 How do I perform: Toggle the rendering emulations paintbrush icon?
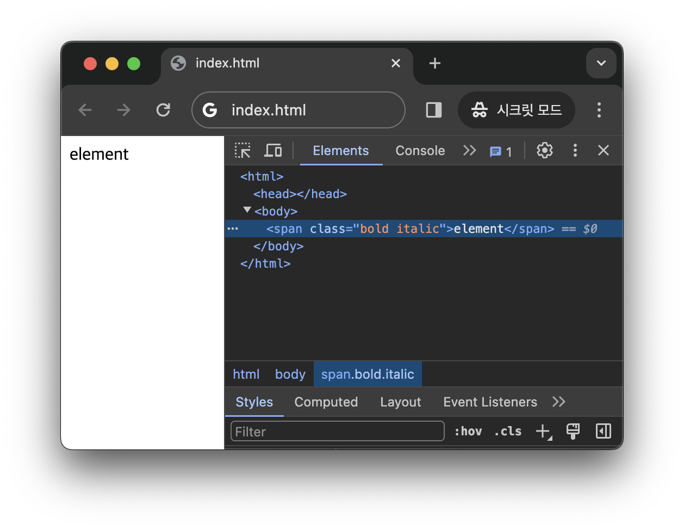(x=573, y=431)
